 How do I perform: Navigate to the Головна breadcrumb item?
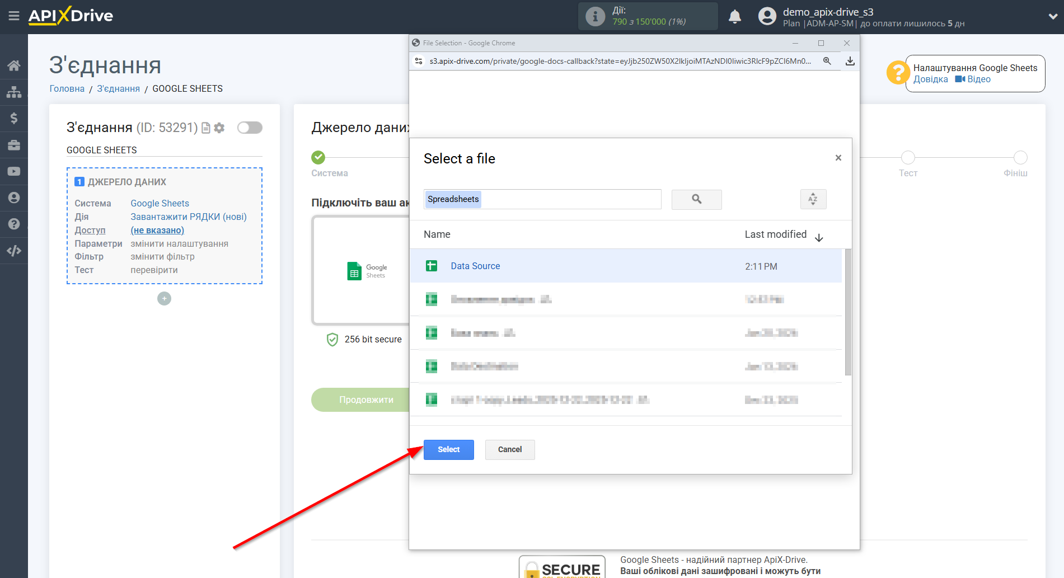pyautogui.click(x=67, y=88)
